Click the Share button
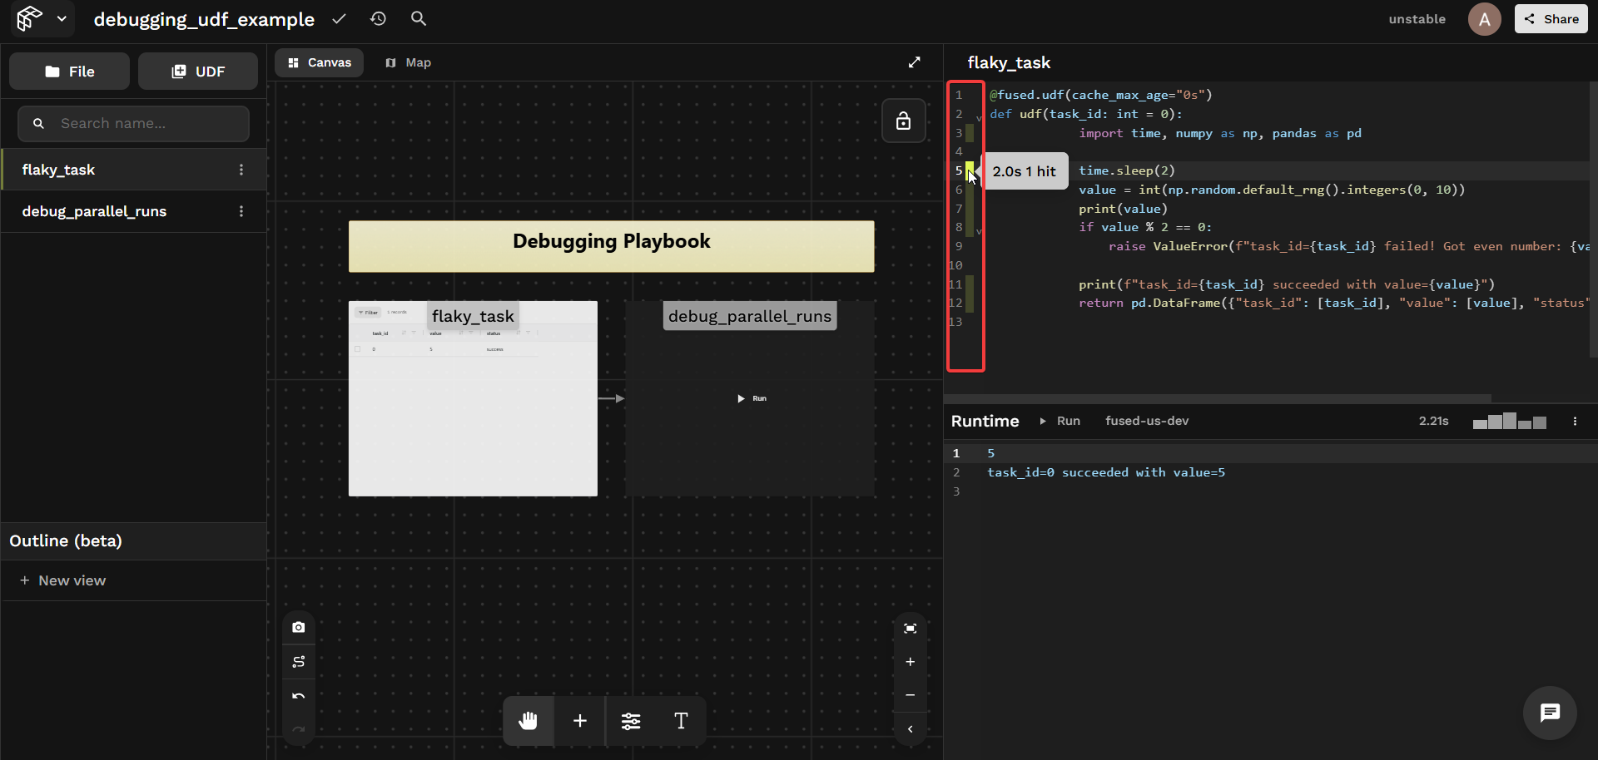Viewport: 1598px width, 760px height. (1551, 18)
